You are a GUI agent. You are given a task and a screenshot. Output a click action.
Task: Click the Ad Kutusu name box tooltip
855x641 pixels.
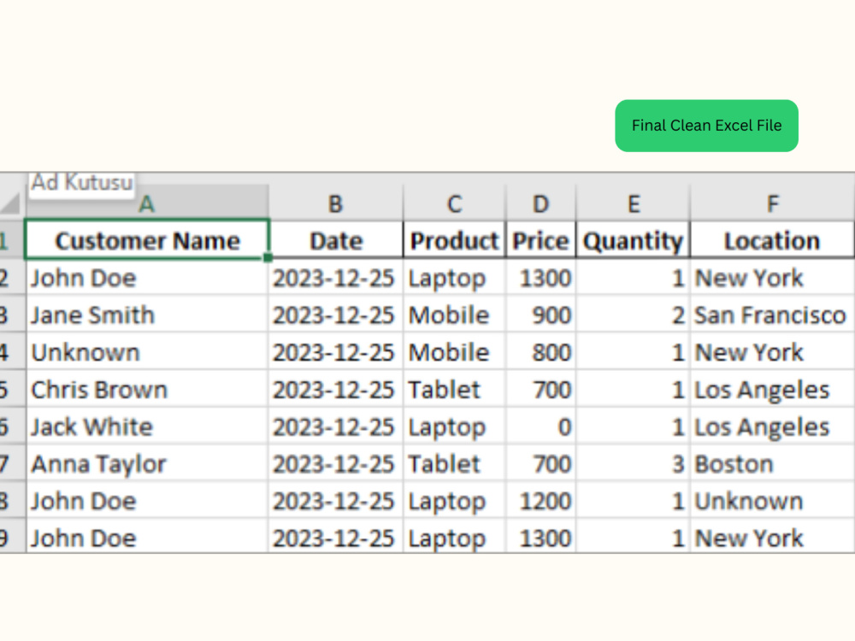tap(81, 183)
